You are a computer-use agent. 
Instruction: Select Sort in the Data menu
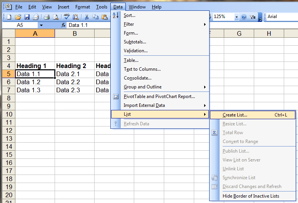point(130,15)
